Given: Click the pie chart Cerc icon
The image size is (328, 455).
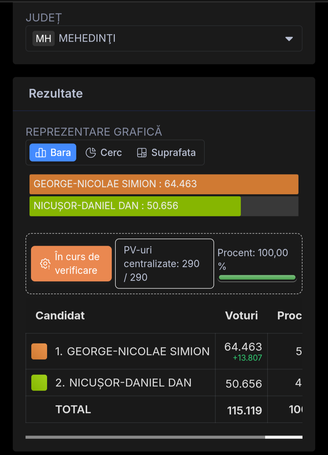Looking at the screenshot, I should [91, 152].
